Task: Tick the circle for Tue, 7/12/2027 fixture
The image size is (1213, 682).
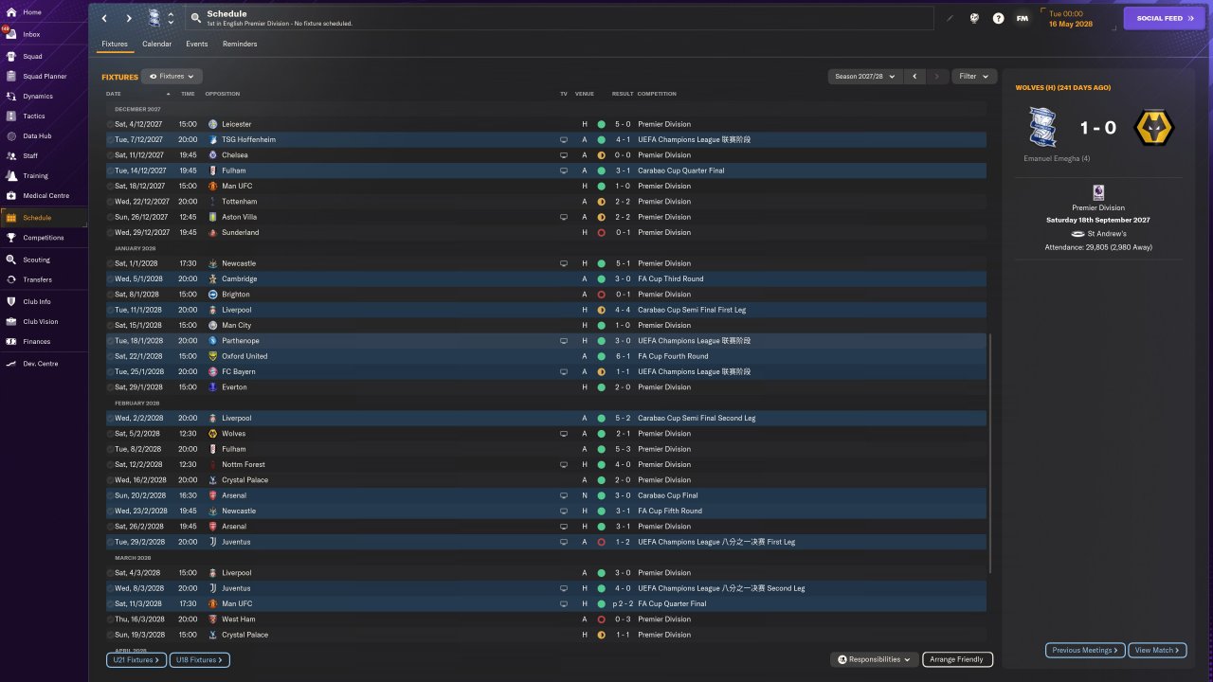Action: pos(110,140)
